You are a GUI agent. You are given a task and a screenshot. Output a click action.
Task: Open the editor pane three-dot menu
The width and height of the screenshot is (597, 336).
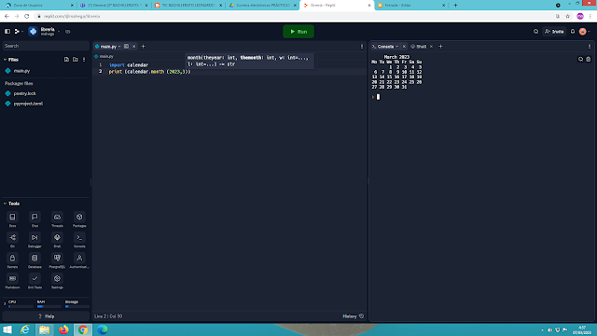tap(362, 47)
